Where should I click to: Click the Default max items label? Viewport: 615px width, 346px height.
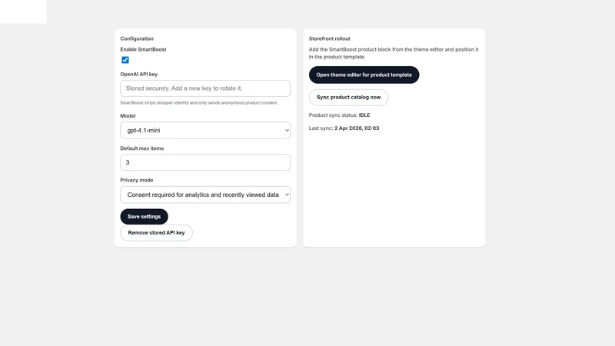(142, 148)
